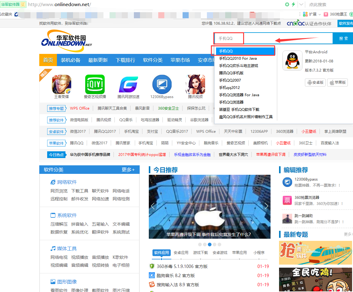
Task: Select suggestion 诺基亚 手机QQ软件下载
Action: pos(239,110)
